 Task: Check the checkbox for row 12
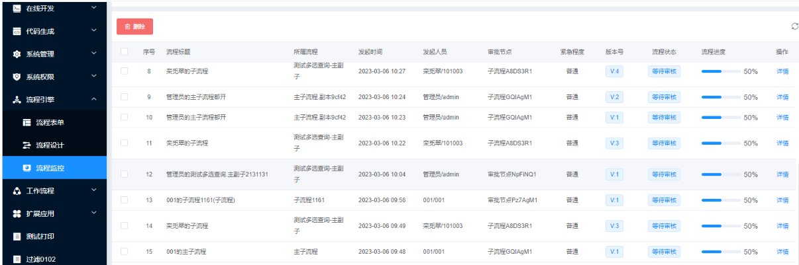tap(124, 174)
